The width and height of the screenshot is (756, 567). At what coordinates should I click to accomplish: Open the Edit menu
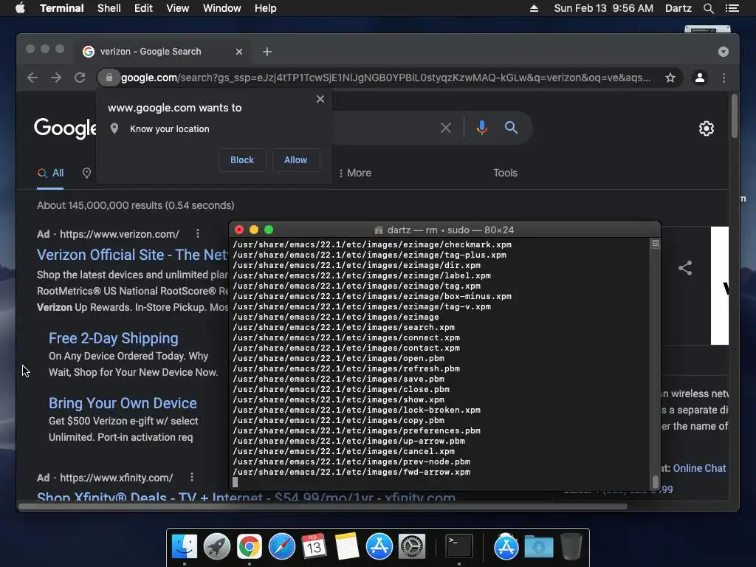pos(143,8)
